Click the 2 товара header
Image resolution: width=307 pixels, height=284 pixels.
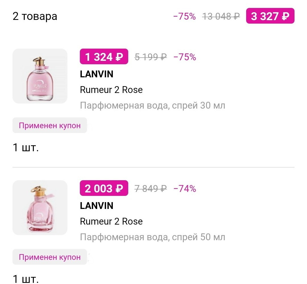pyautogui.click(x=34, y=16)
